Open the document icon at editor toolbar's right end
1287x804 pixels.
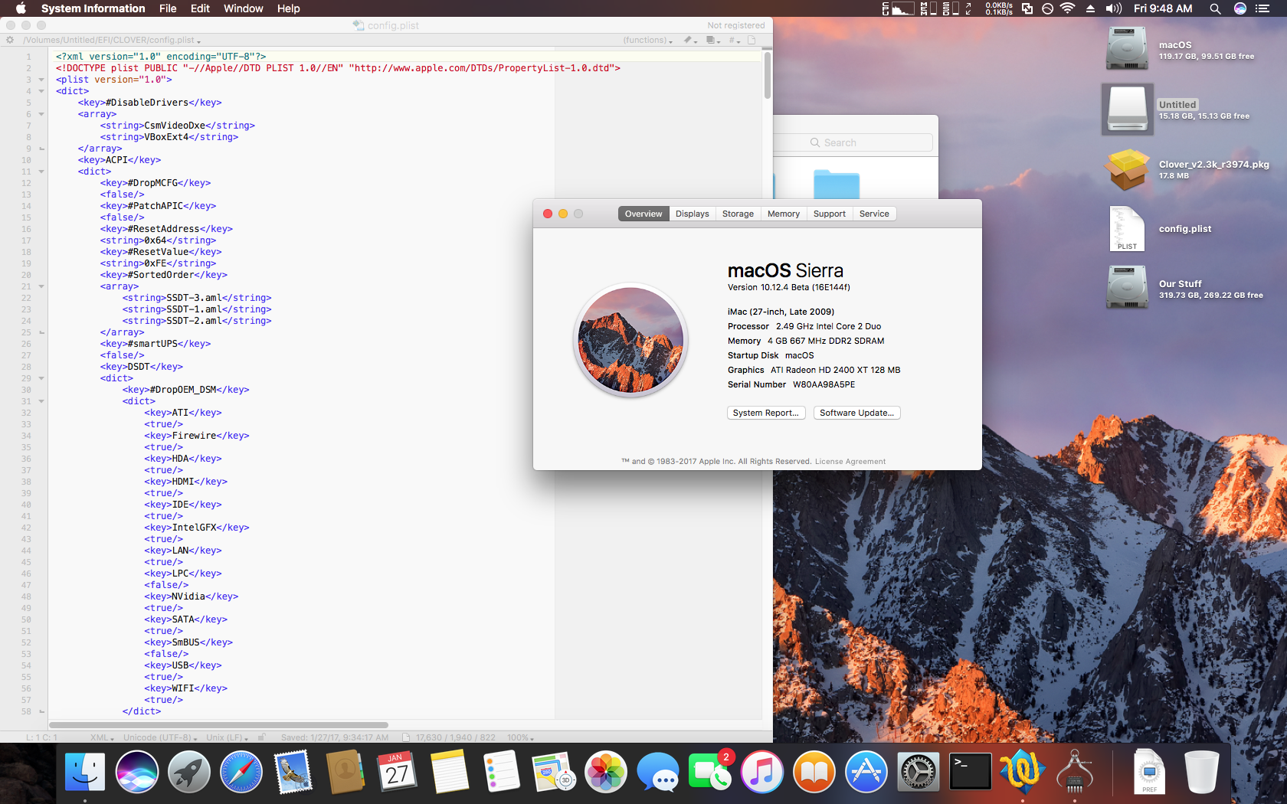click(x=752, y=40)
